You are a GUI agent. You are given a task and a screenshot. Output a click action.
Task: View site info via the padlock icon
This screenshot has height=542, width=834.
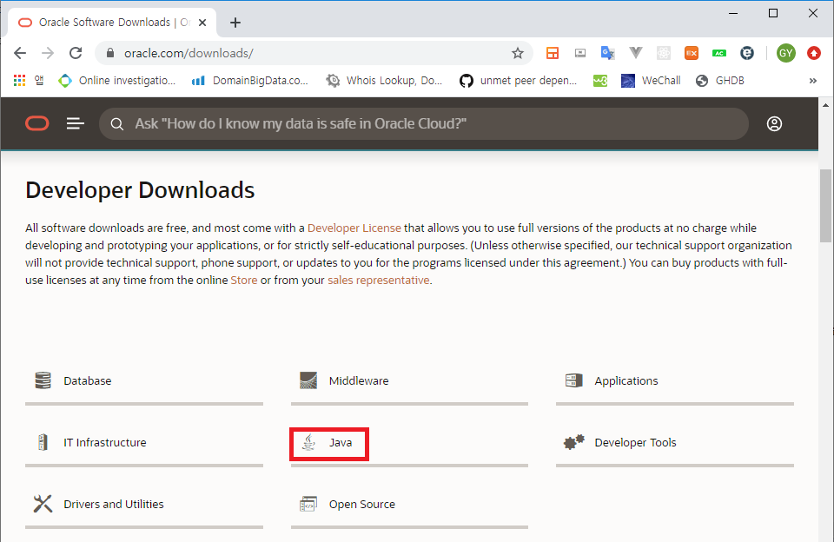[110, 53]
